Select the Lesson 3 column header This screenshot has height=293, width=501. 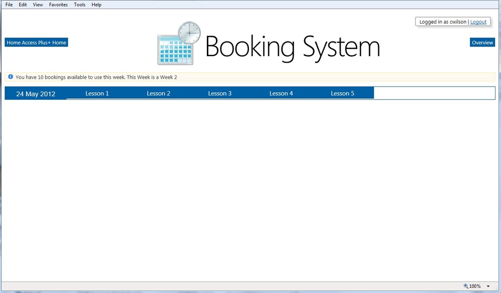pos(220,93)
